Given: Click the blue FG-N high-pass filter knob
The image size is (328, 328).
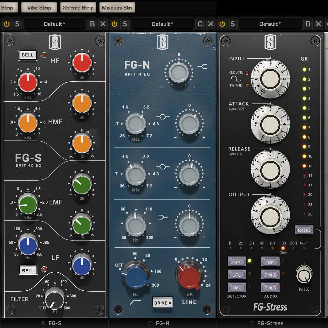Looking at the screenshot, I should 136,275.
